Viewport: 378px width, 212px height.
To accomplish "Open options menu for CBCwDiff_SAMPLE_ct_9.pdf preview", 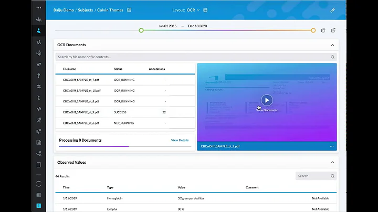I will (332, 146).
